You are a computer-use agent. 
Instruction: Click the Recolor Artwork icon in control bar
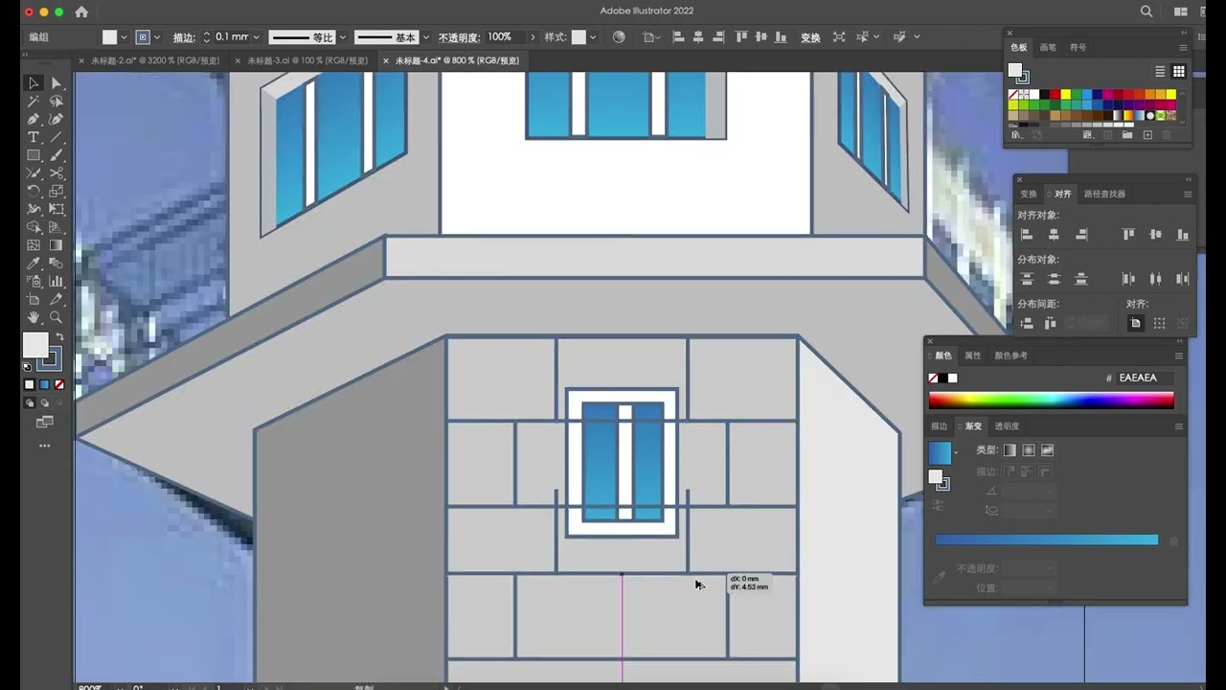click(x=619, y=37)
